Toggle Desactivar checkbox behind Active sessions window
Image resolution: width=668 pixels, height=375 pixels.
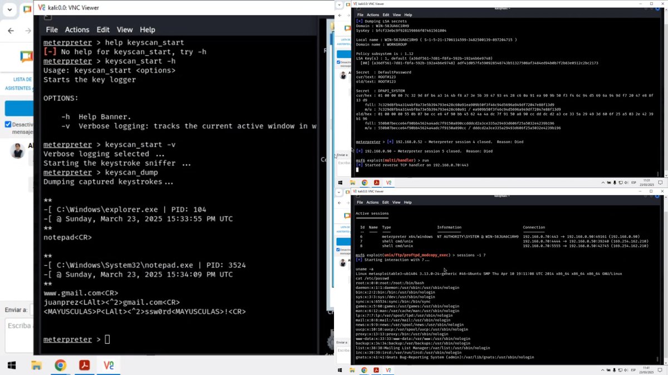338,249
